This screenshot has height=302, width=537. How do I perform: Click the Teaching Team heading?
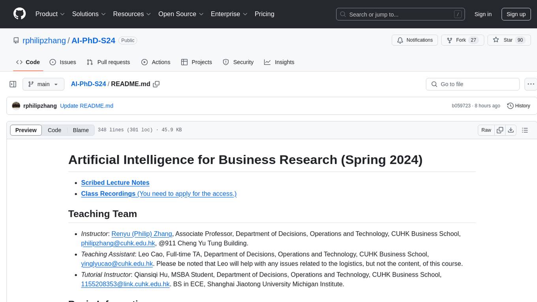103,214
